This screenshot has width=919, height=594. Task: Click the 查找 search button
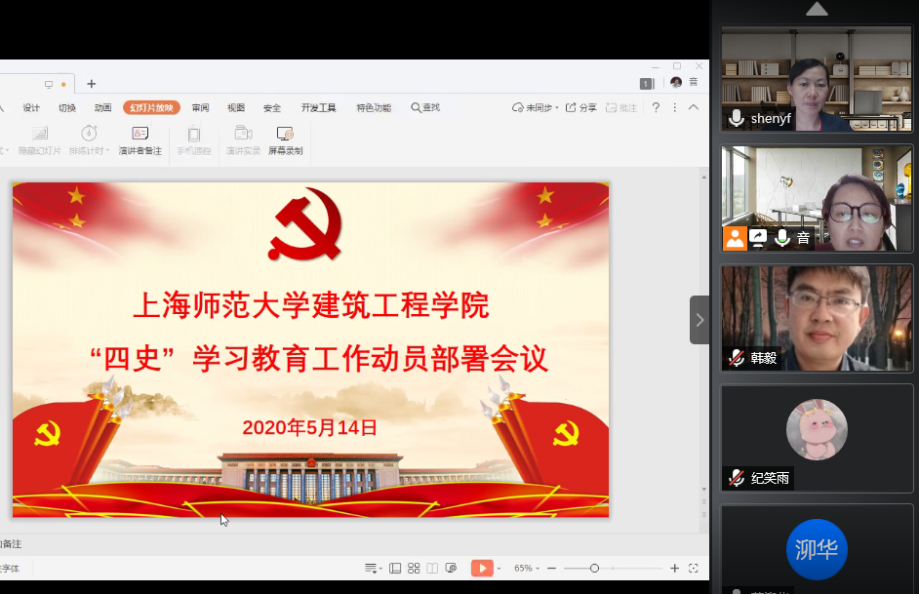coord(425,107)
